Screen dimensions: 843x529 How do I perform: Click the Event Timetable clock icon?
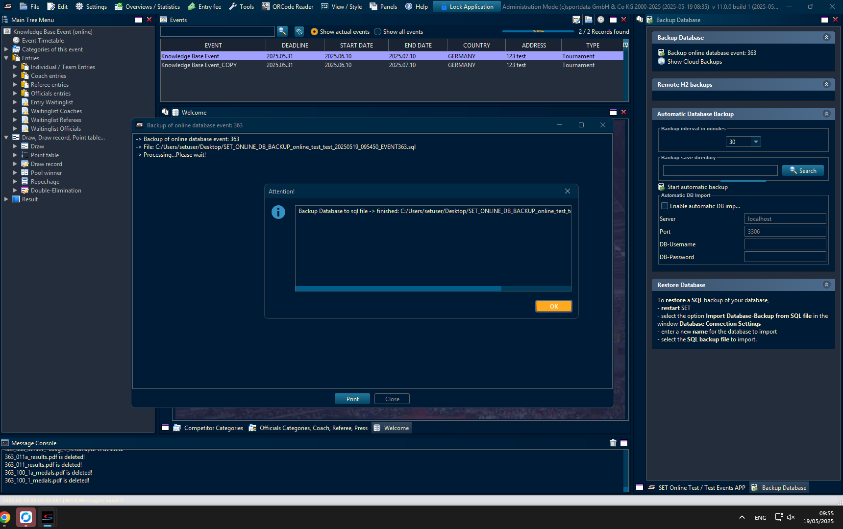[16, 41]
